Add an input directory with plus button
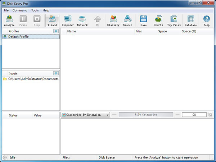Viewport: 216px width, 162px height. point(56,73)
